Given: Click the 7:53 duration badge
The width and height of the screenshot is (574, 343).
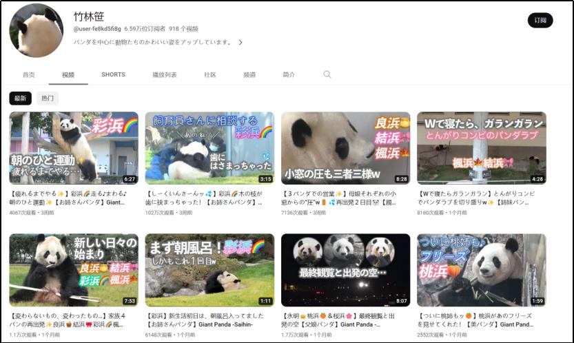Looking at the screenshot, I should pos(130,301).
